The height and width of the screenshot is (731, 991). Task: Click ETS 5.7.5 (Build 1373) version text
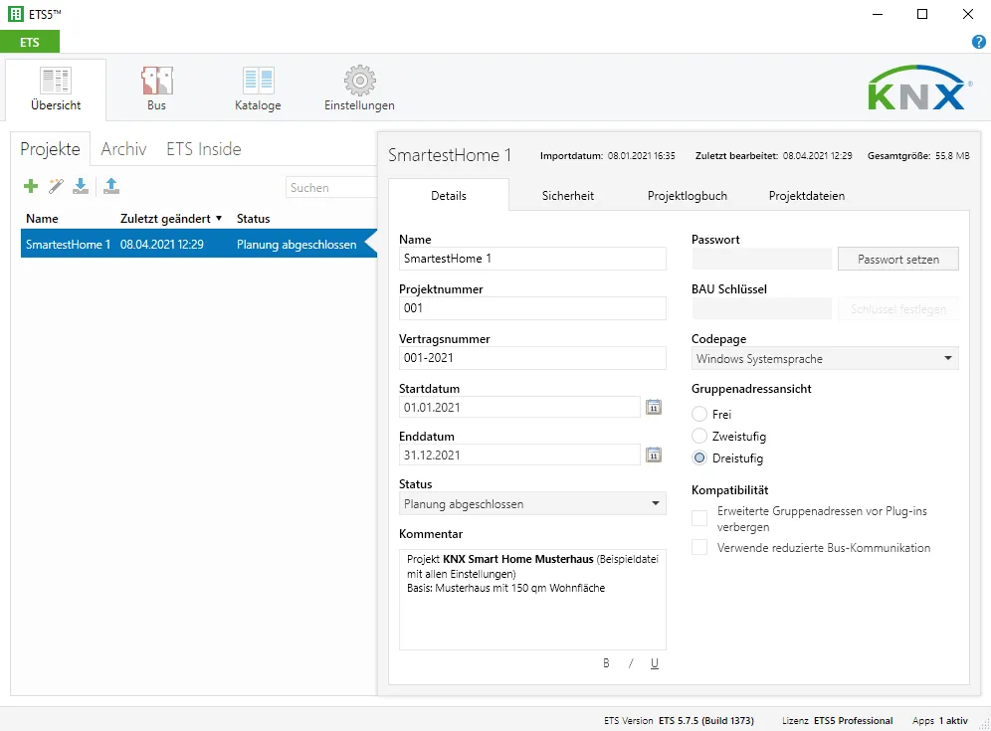(706, 720)
